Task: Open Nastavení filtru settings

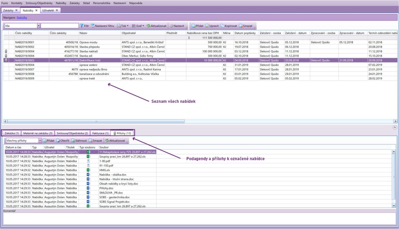Action: click(x=103, y=26)
